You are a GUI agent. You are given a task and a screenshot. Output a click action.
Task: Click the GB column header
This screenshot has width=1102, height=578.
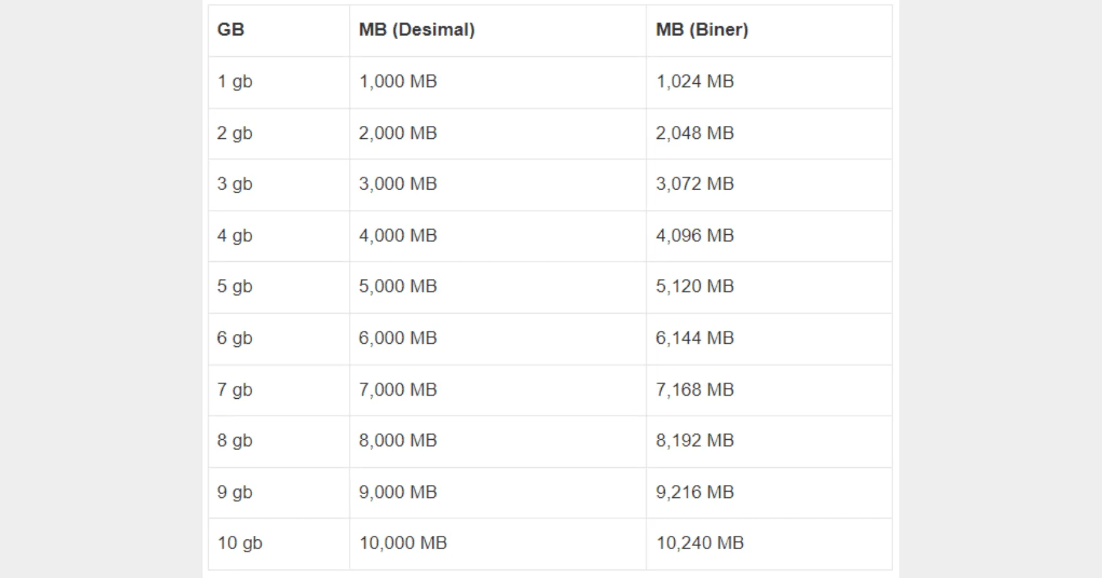click(231, 30)
